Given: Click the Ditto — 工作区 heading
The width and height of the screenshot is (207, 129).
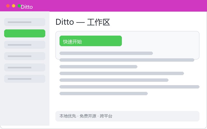Looking at the screenshot, I should 83,22.
